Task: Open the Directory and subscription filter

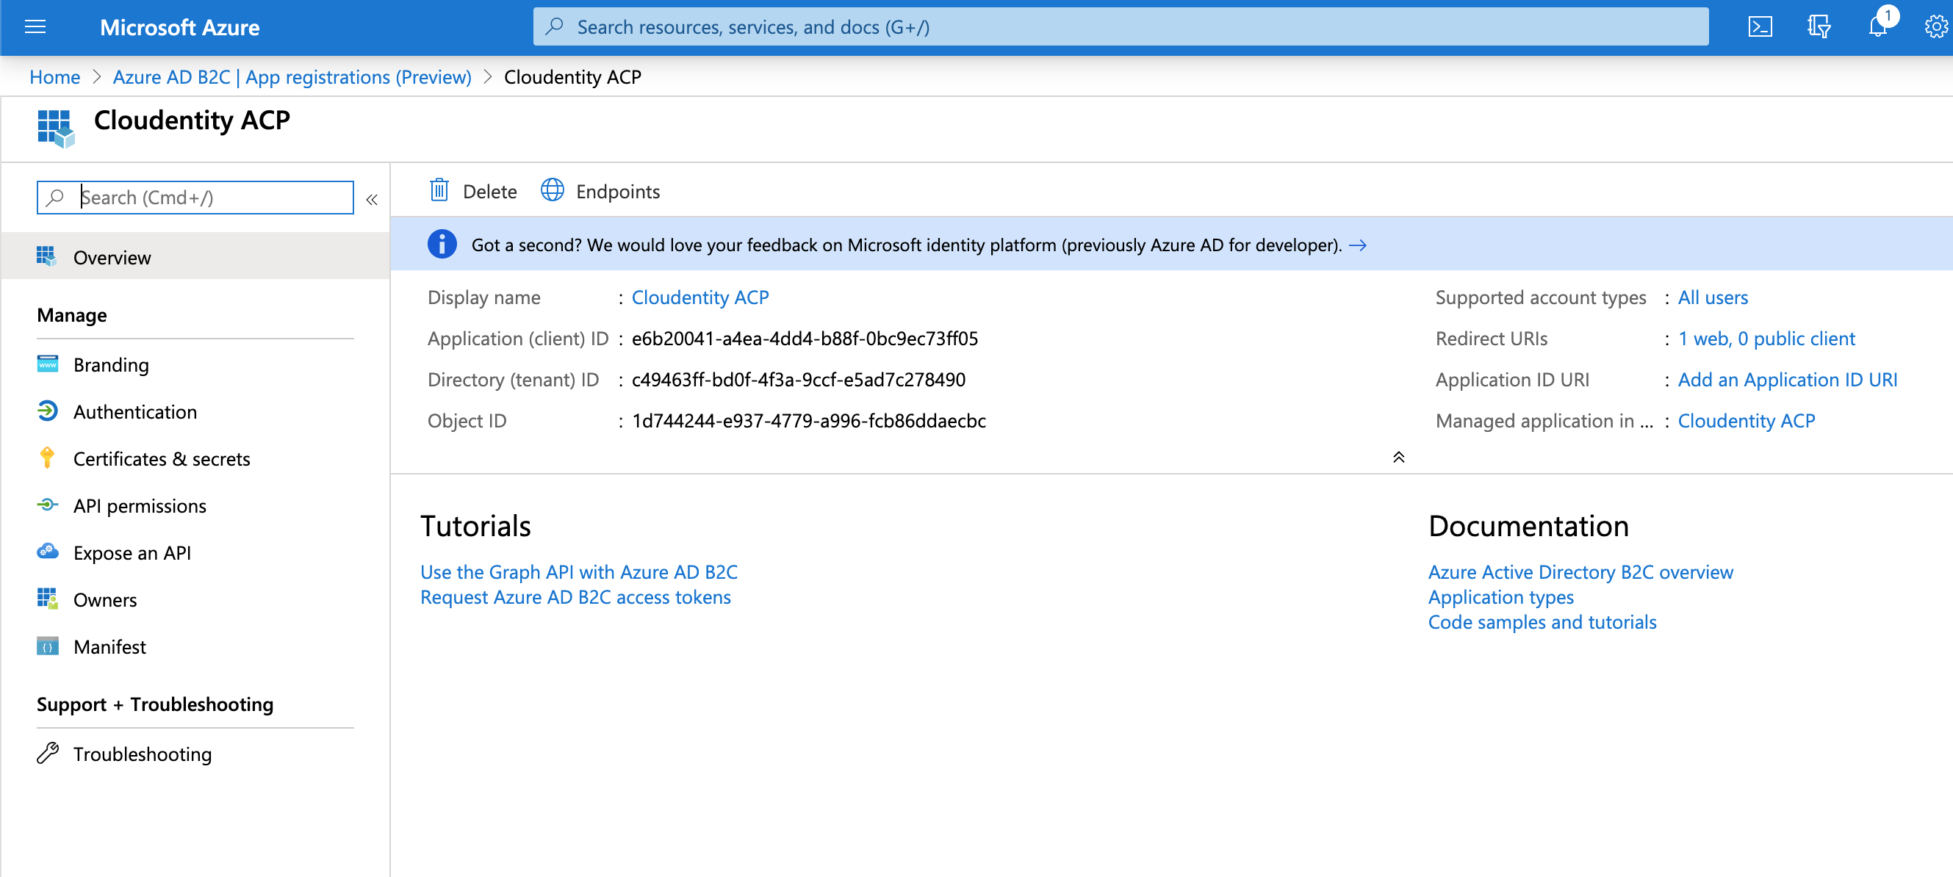Action: point(1819,27)
